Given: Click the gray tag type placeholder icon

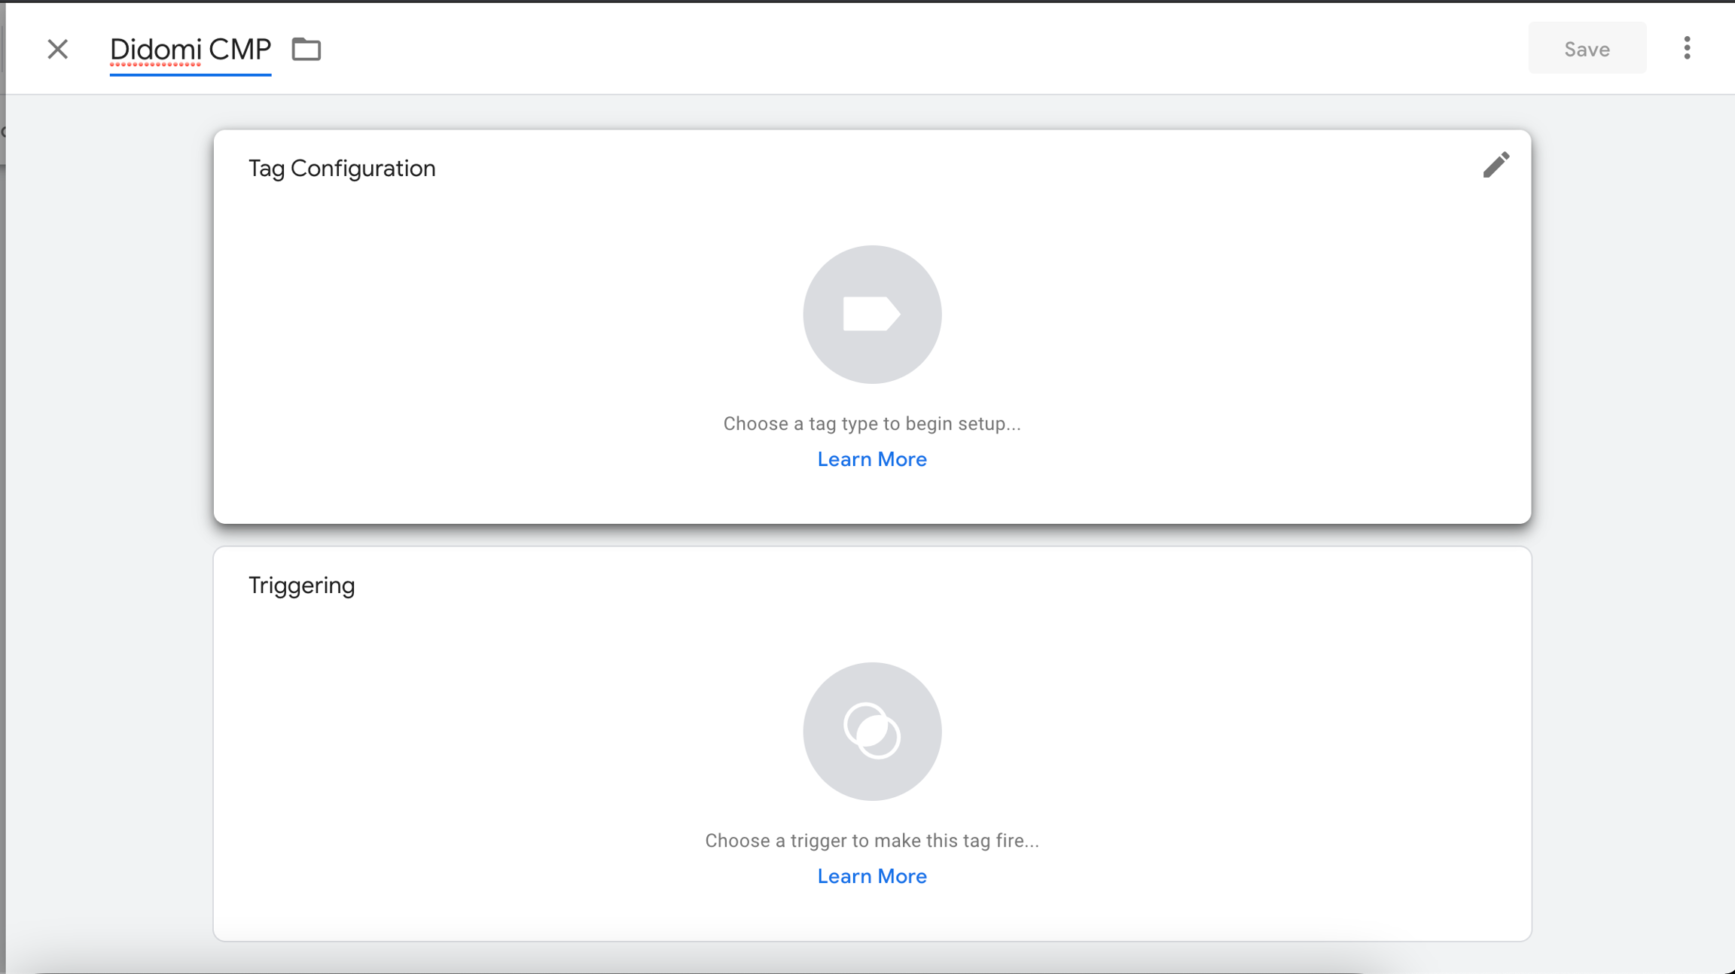Looking at the screenshot, I should 871,314.
